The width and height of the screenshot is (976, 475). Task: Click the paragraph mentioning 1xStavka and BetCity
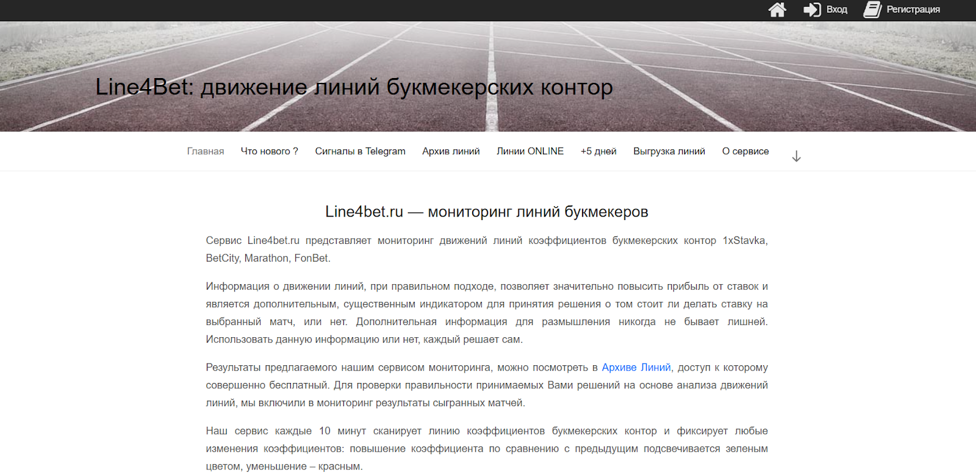(486, 249)
